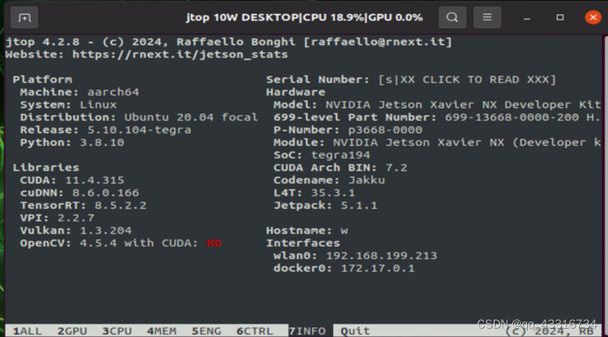The width and height of the screenshot is (608, 337).
Task: Click the CUDA 11.4.315 version
Action: point(95,180)
